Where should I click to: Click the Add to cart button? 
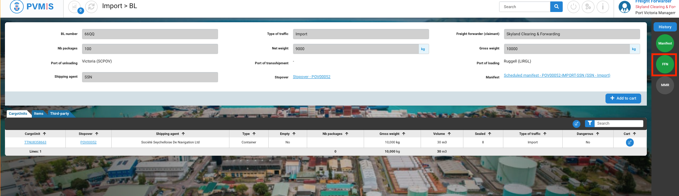623,99
